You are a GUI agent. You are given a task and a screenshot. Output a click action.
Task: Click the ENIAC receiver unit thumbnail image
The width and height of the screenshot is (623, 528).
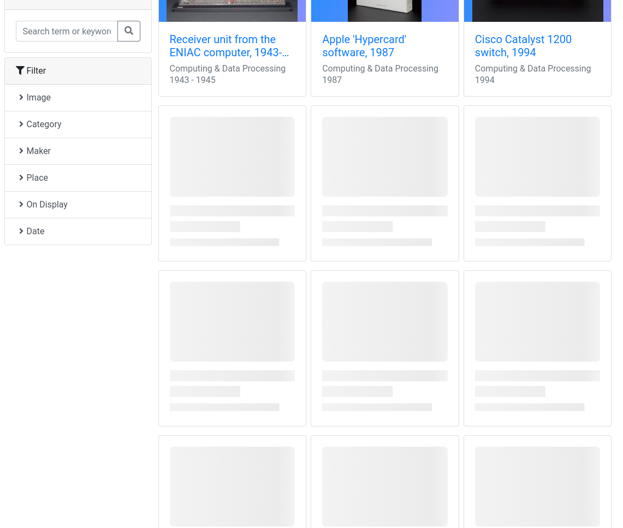232,11
